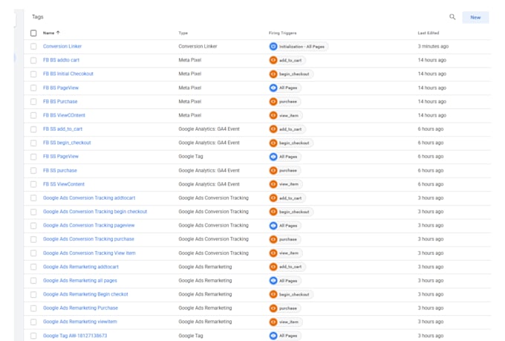505x341 pixels.
Task: Click begin_checkout trigger icon for FB BS Initial Checcokout
Action: pyautogui.click(x=273, y=74)
